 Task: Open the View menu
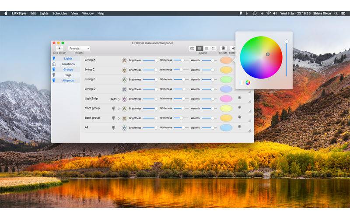75,14
